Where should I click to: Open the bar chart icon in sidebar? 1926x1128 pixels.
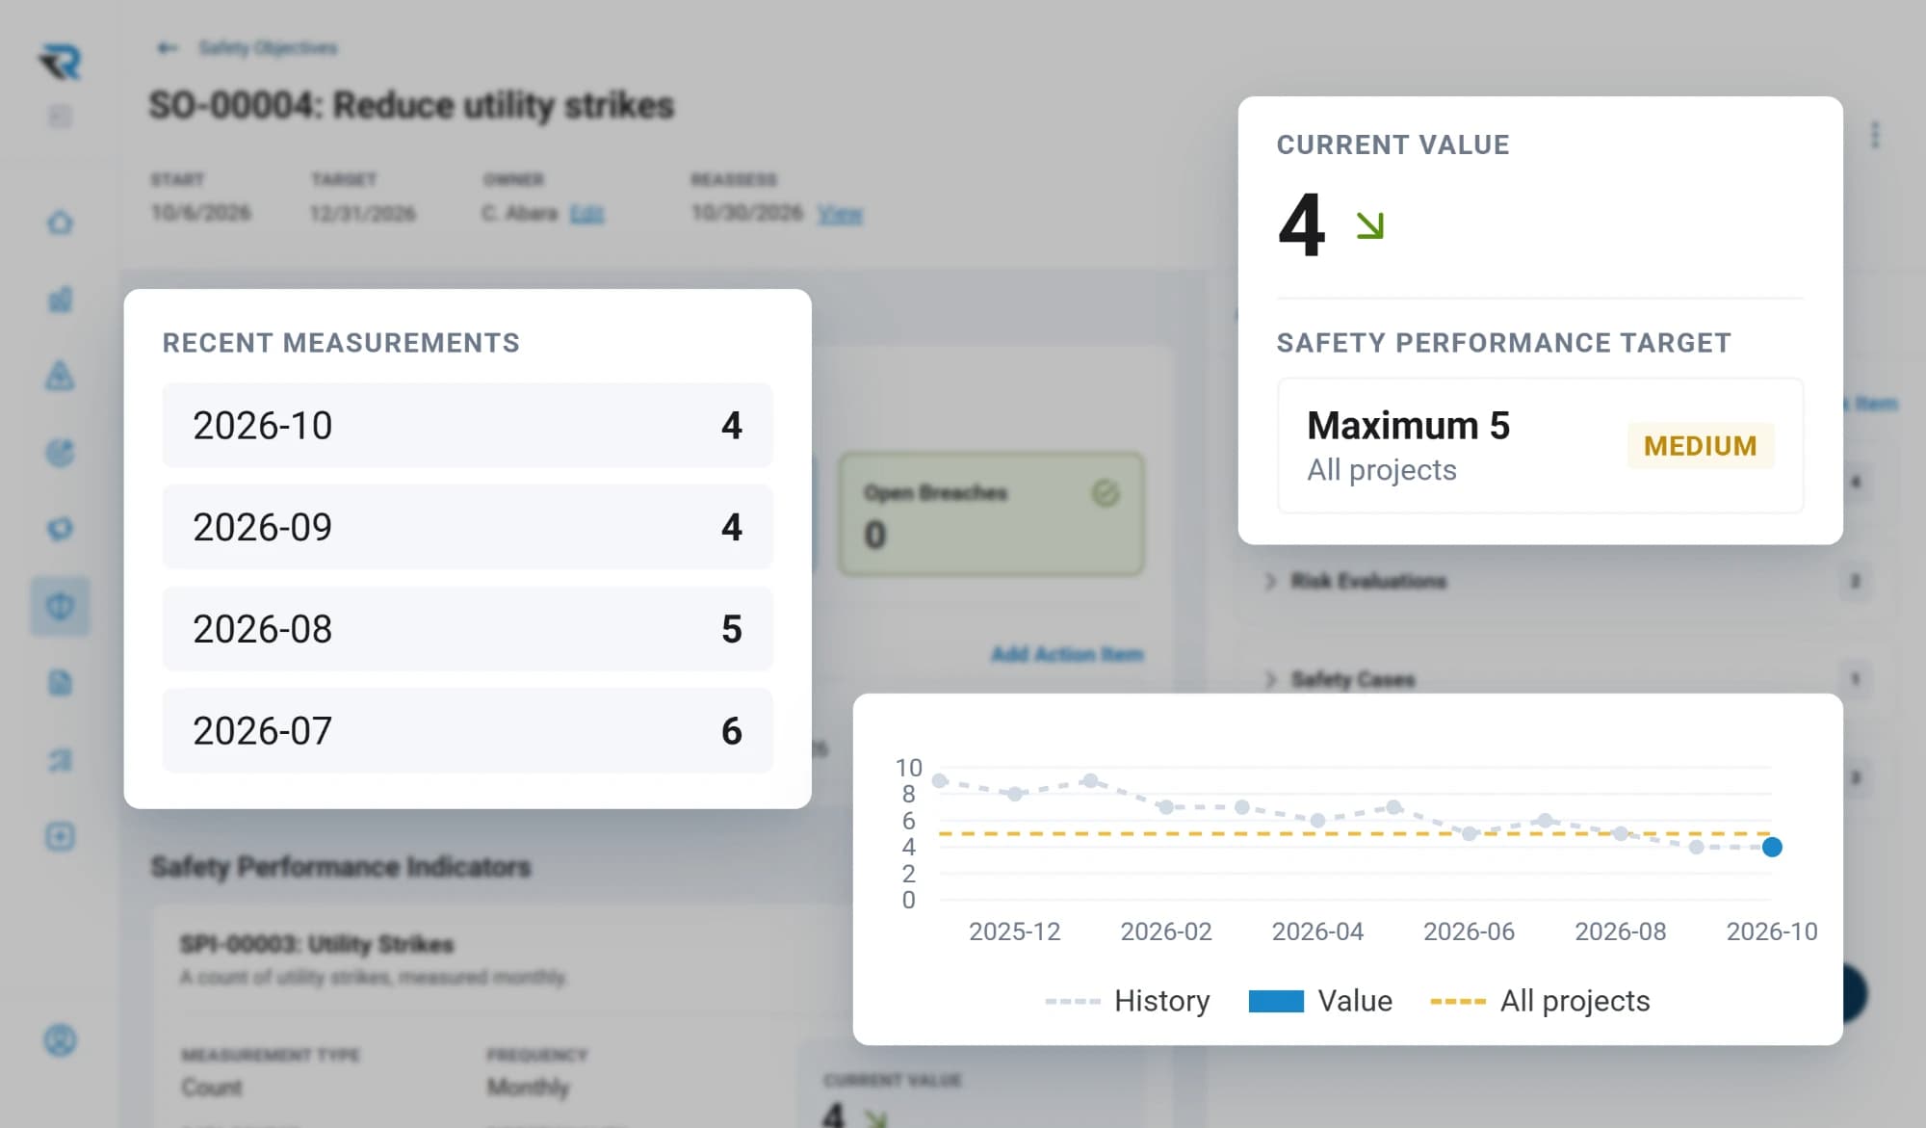tap(60, 299)
